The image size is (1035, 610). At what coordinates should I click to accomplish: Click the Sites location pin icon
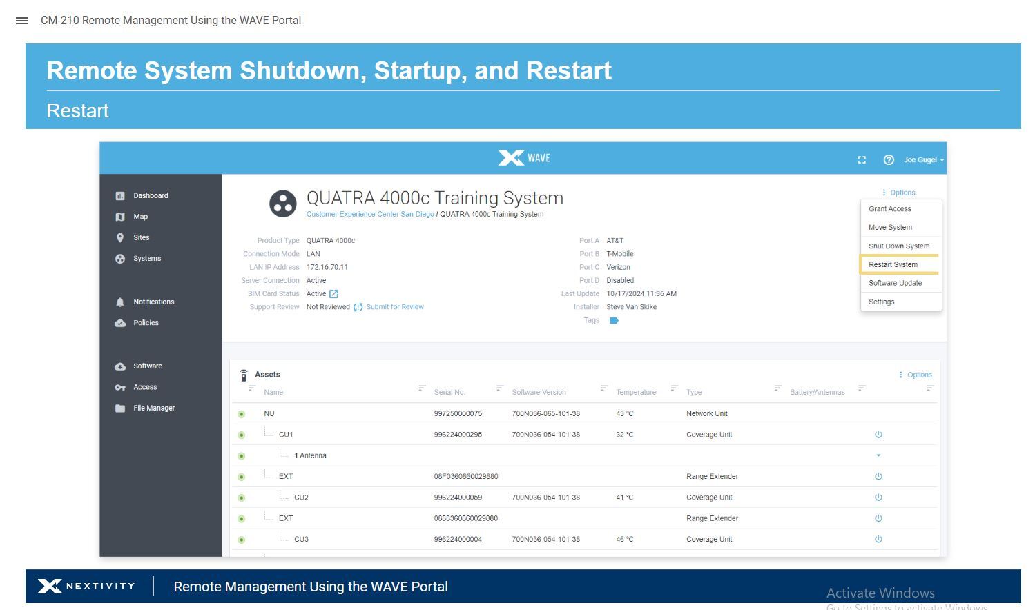(120, 237)
